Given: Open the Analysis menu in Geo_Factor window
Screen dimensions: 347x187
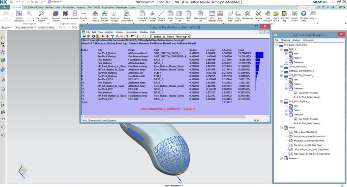Looking at the screenshot, I should (x=110, y=32).
